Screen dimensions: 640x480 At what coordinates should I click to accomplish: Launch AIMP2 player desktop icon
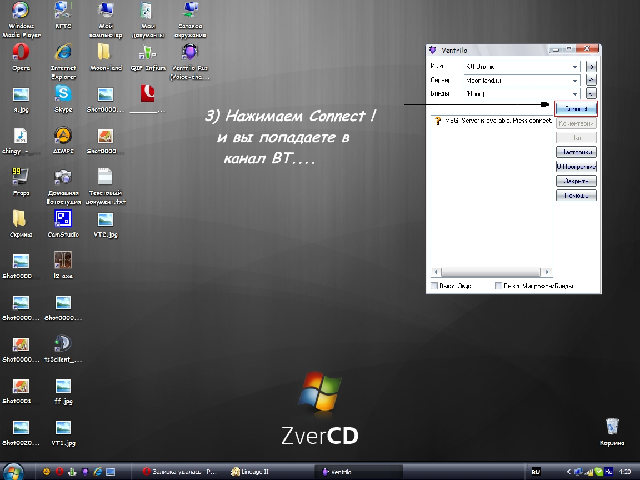coord(63,141)
